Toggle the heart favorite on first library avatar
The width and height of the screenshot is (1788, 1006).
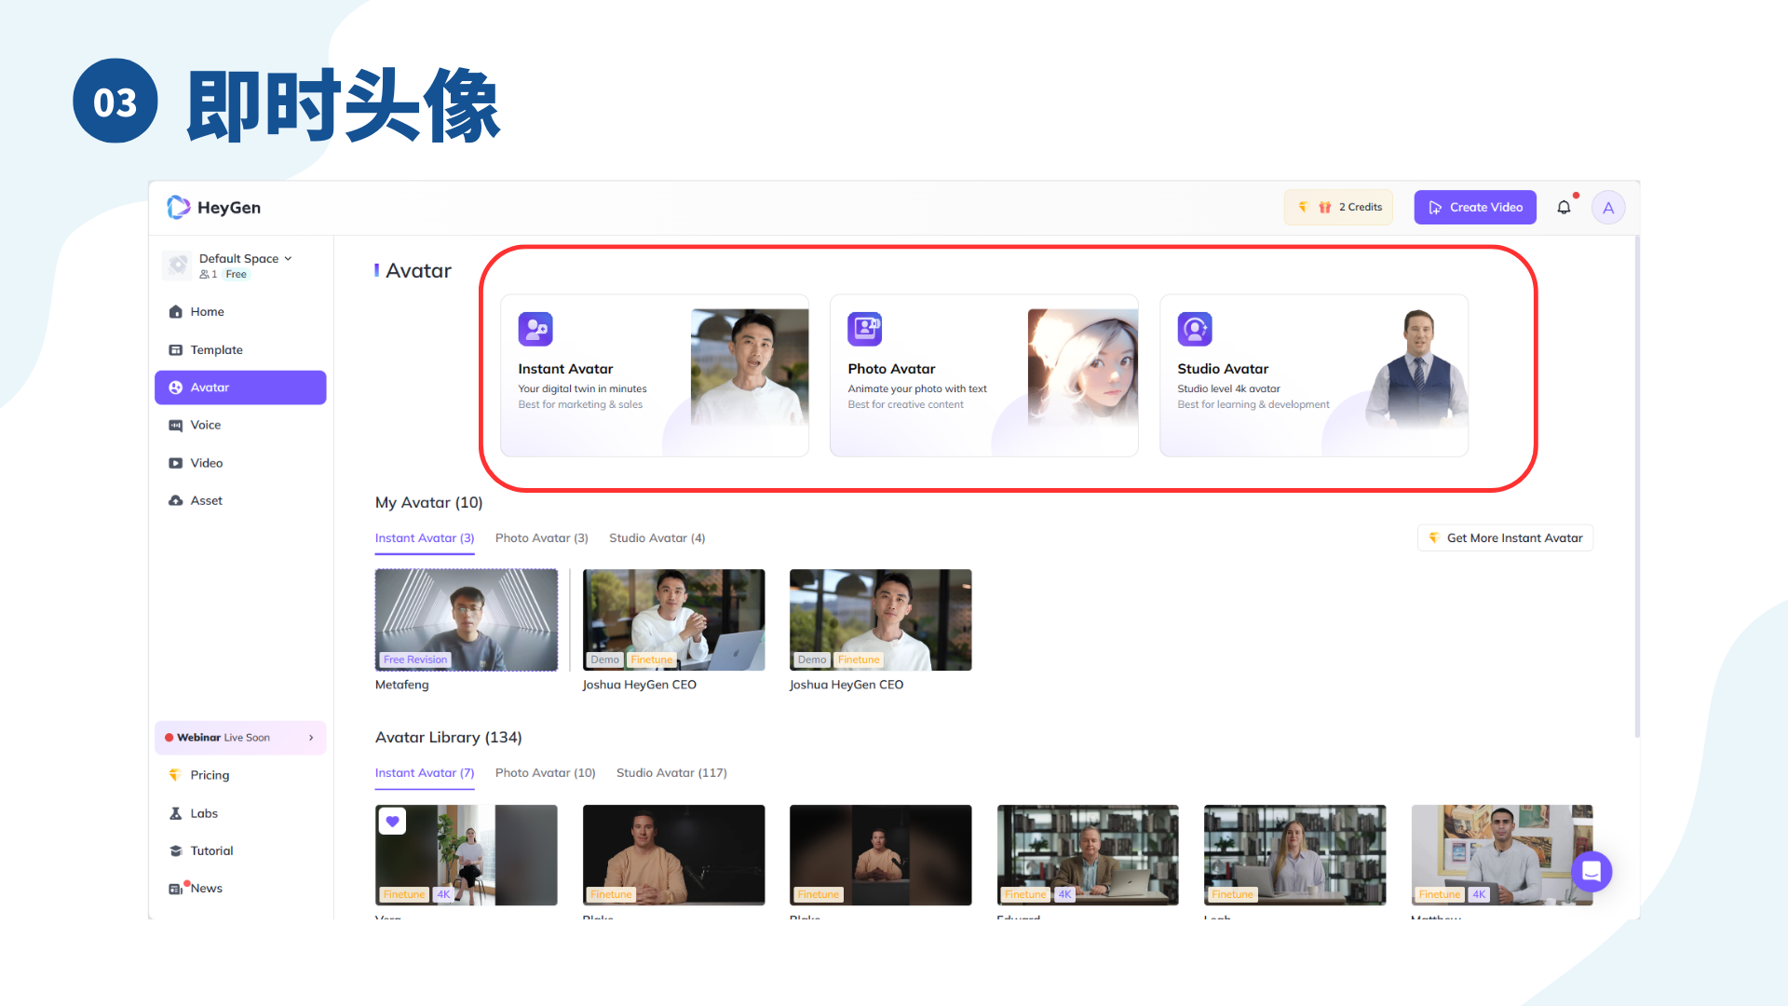pyautogui.click(x=393, y=822)
